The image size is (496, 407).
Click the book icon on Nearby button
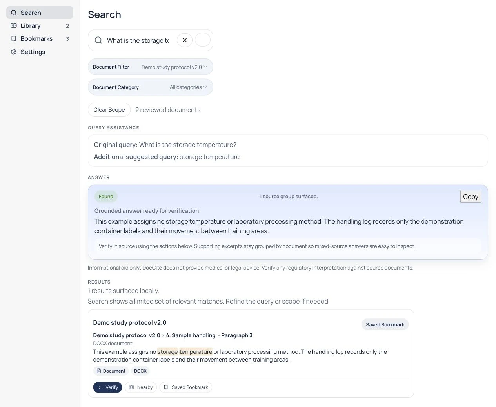tap(131, 387)
